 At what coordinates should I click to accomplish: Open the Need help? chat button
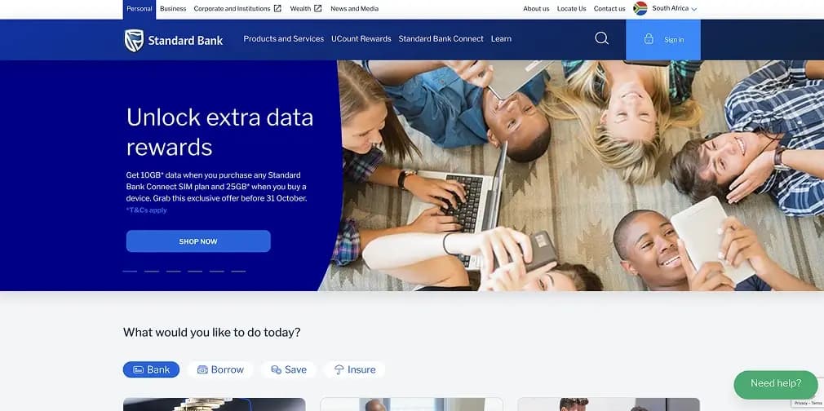coord(776,385)
